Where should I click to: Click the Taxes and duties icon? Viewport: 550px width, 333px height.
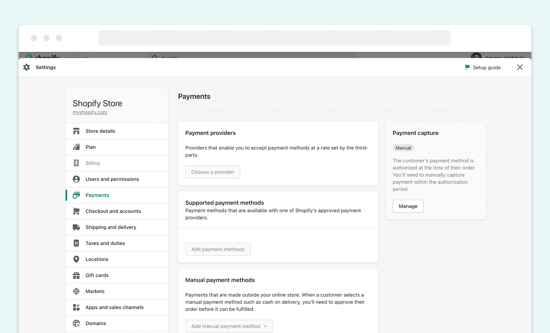click(x=76, y=243)
